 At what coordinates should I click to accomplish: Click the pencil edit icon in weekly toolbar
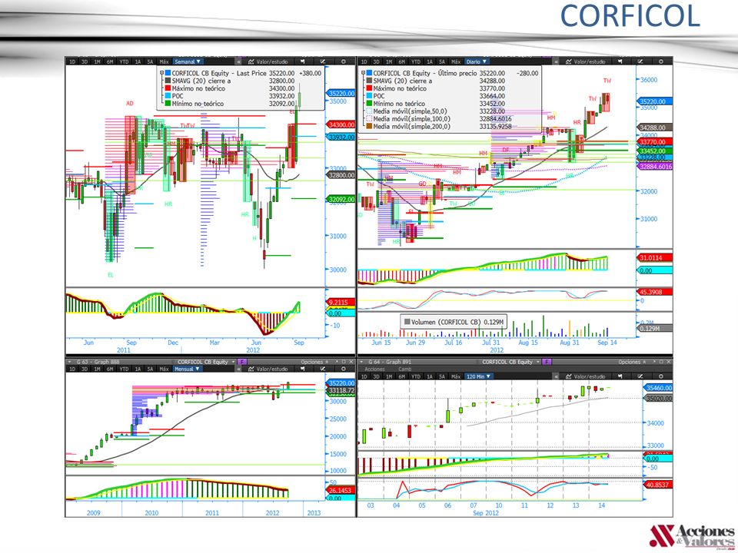pyautogui.click(x=322, y=61)
